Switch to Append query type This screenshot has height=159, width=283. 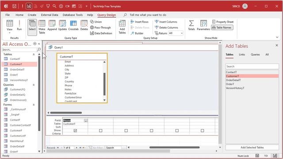52,25
